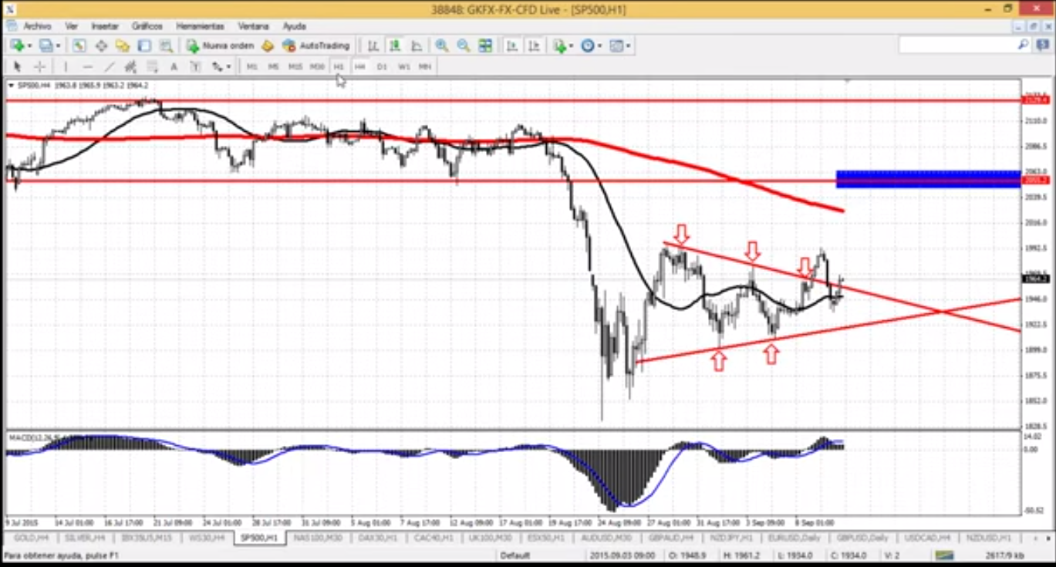Select the H1 timeframe button

point(339,66)
